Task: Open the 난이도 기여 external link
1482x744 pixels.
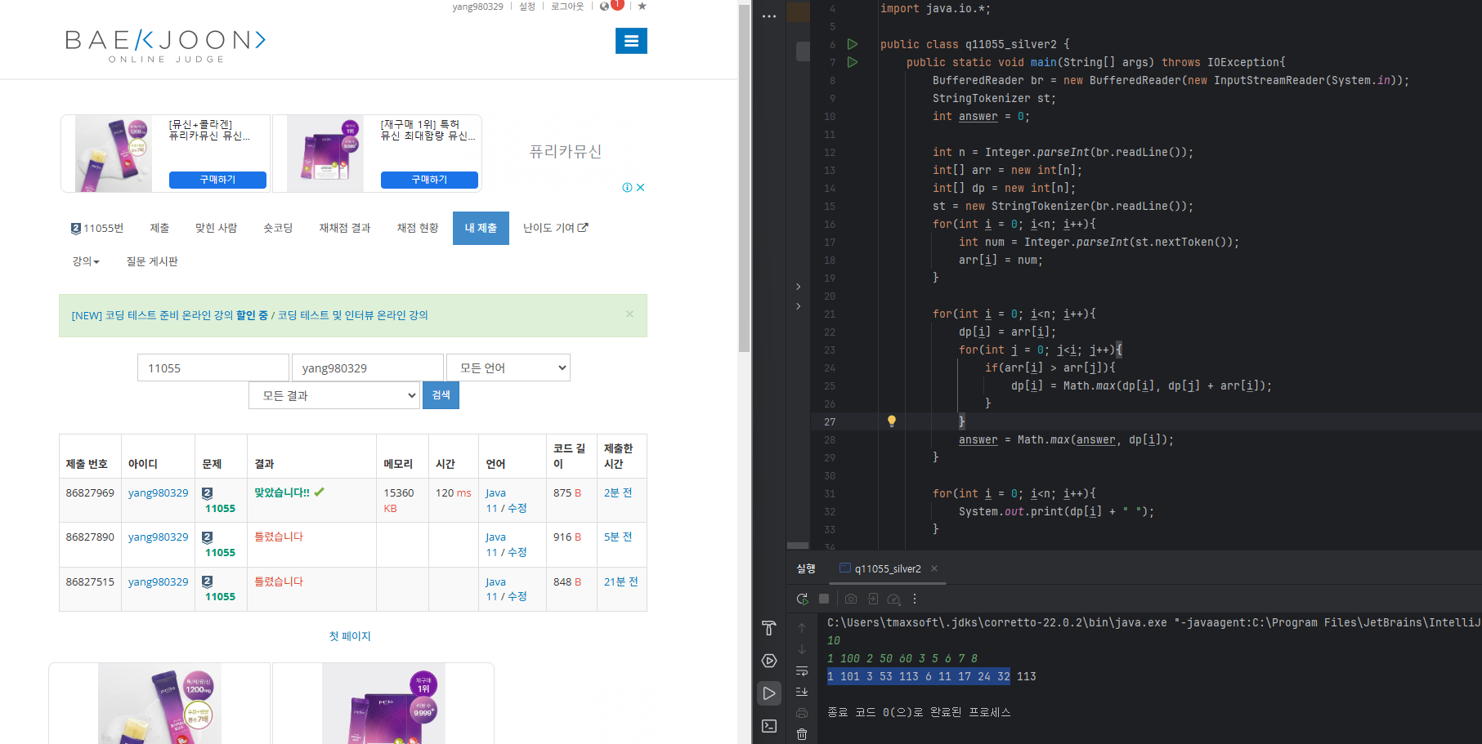Action: click(x=555, y=228)
